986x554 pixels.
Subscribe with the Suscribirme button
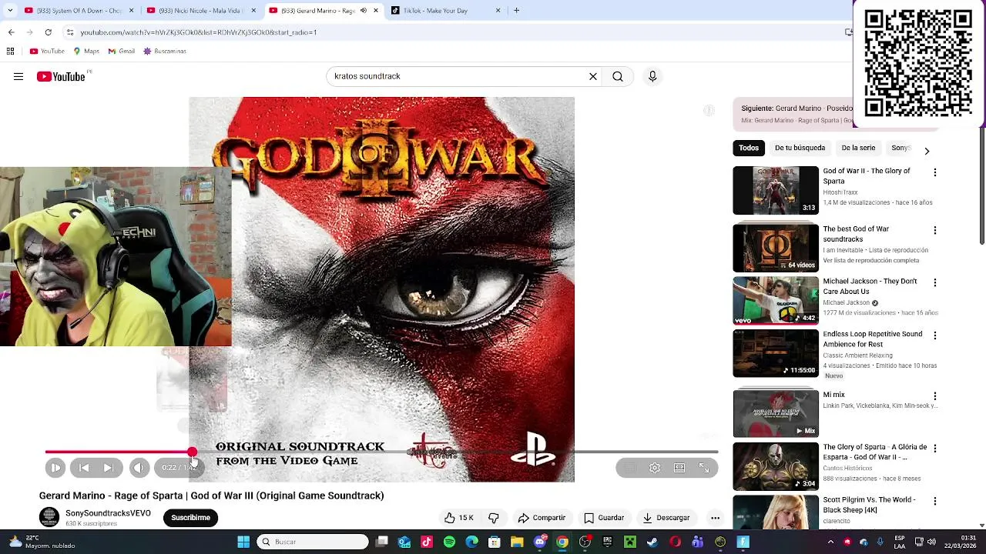pos(190,518)
